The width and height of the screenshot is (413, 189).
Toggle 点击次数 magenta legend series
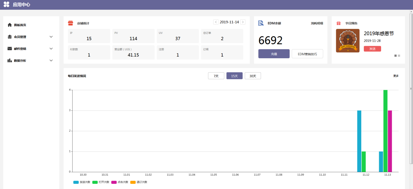114,182
